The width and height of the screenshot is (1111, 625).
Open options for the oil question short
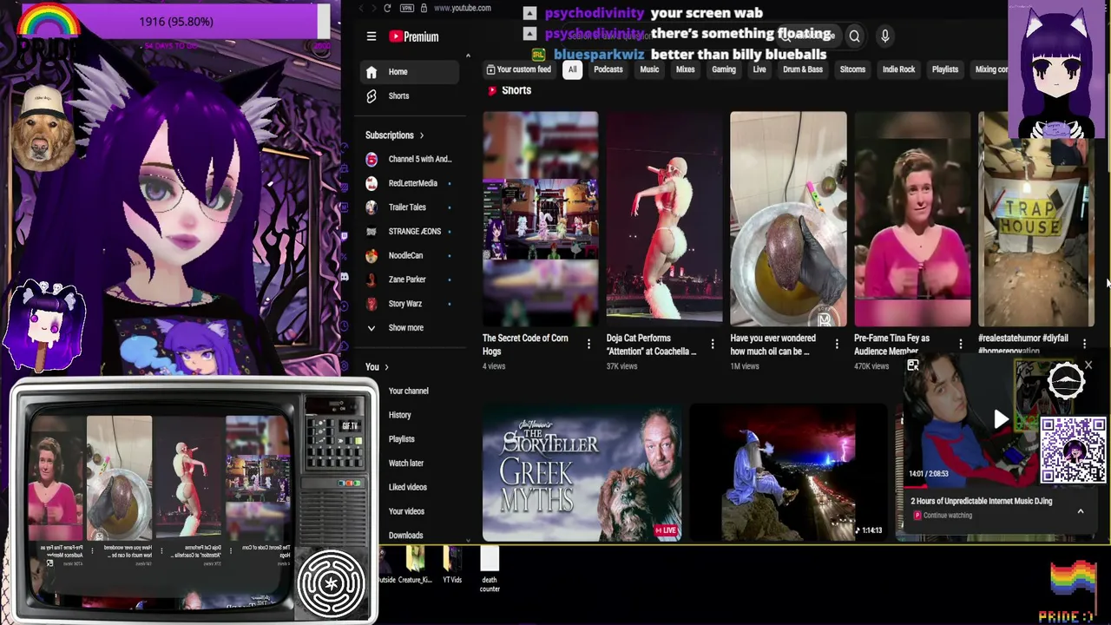[837, 345]
